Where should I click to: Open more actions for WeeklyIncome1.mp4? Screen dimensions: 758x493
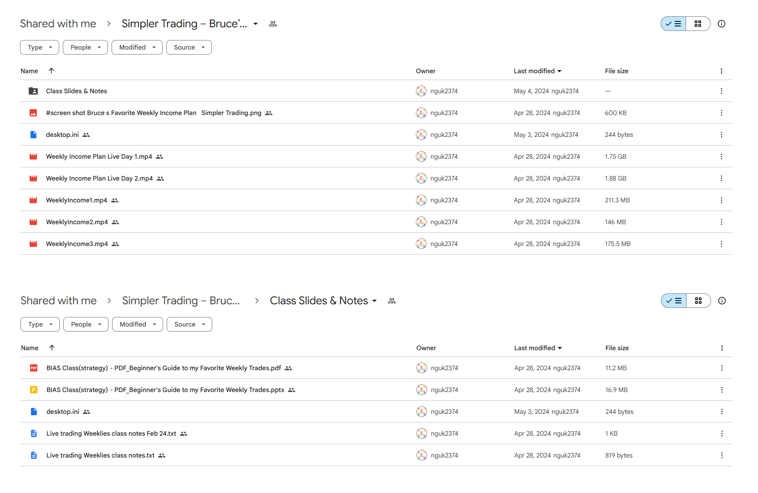(x=721, y=200)
